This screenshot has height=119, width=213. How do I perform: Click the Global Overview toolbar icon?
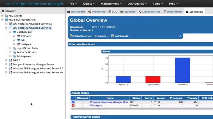pyautogui.click(x=71, y=36)
